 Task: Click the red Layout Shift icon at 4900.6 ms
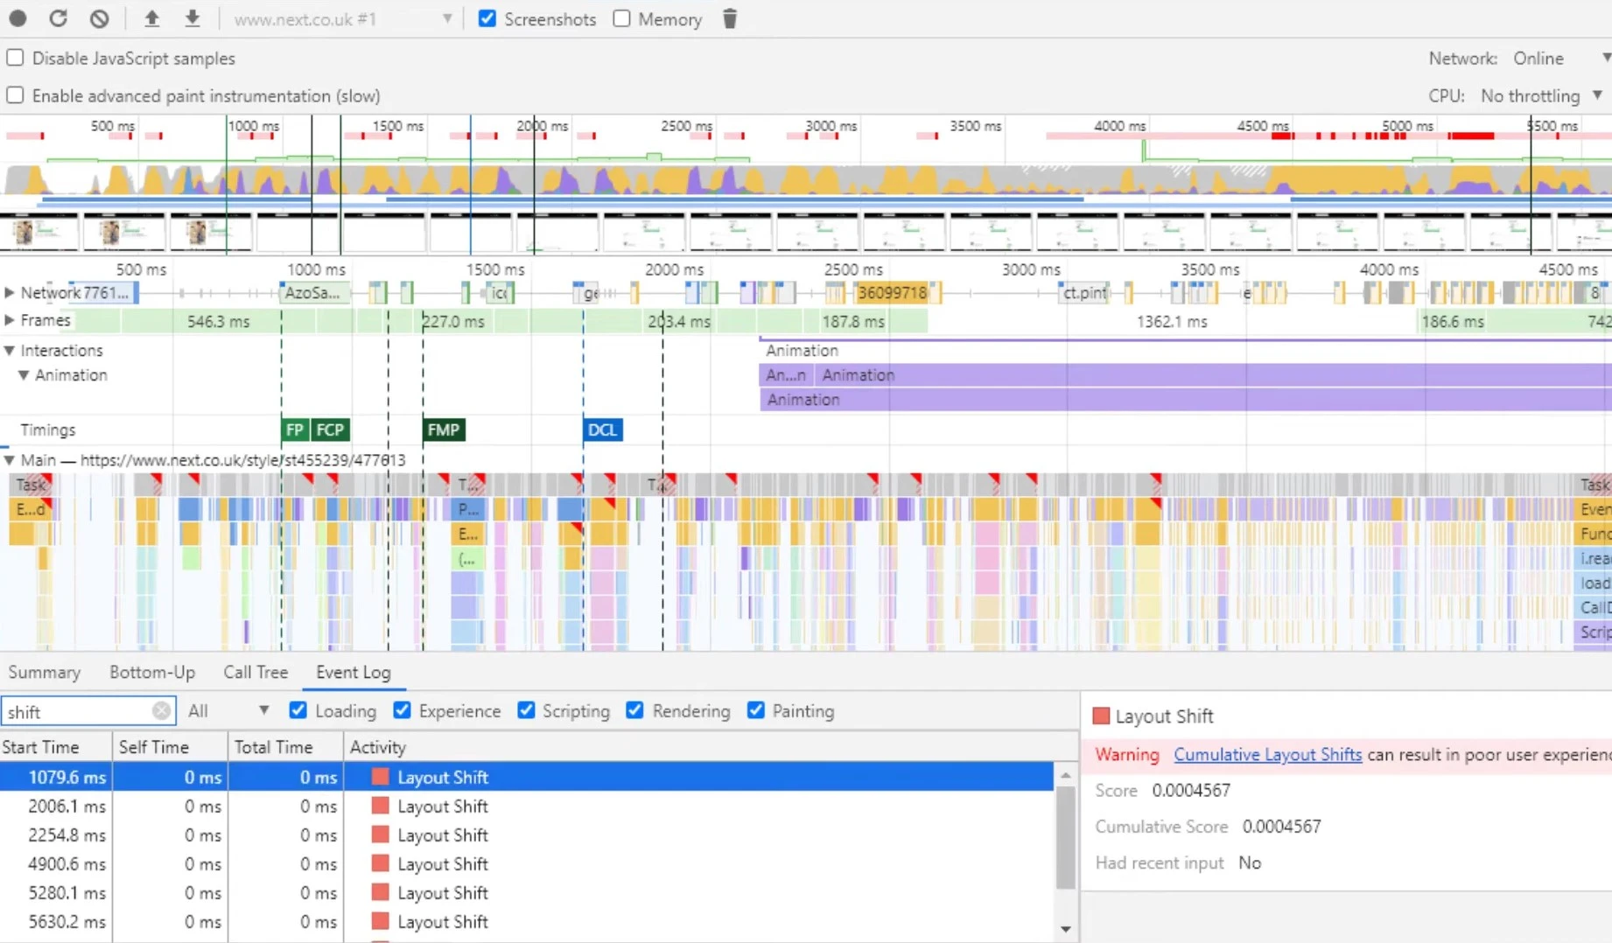[380, 863]
